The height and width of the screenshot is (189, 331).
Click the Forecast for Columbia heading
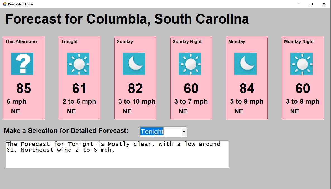coord(127,19)
